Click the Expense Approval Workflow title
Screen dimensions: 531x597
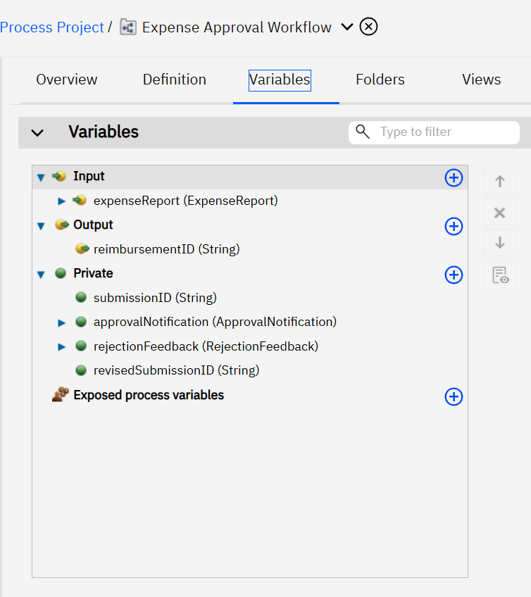tap(237, 27)
